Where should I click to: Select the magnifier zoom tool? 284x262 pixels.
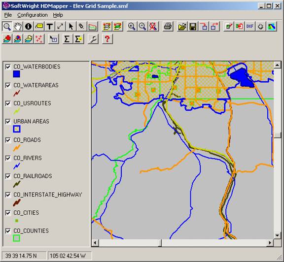(x=7, y=27)
